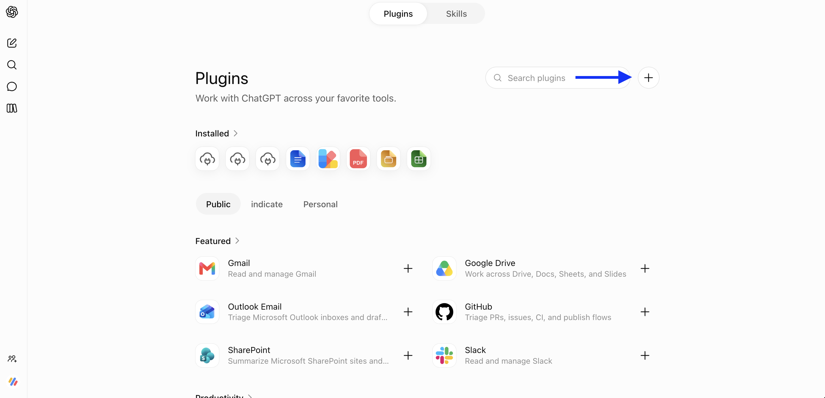The height and width of the screenshot is (398, 825).
Task: Open search from the sidebar magnifier
Action: (12, 65)
